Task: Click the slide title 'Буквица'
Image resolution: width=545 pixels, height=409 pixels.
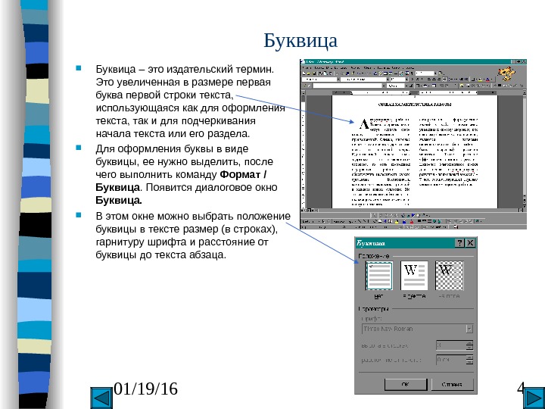Action: point(301,41)
